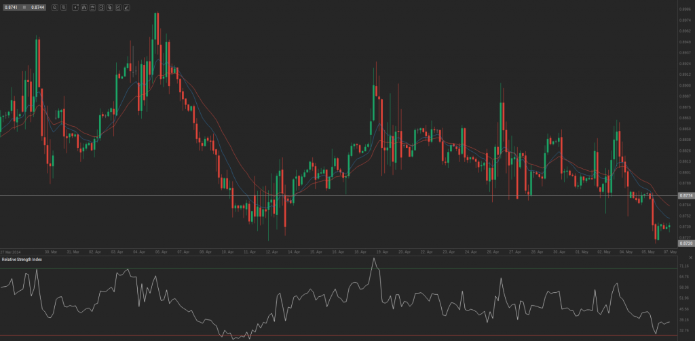Click the 0.8850 price axis label
This screenshot has width=695, height=341.
click(685, 129)
